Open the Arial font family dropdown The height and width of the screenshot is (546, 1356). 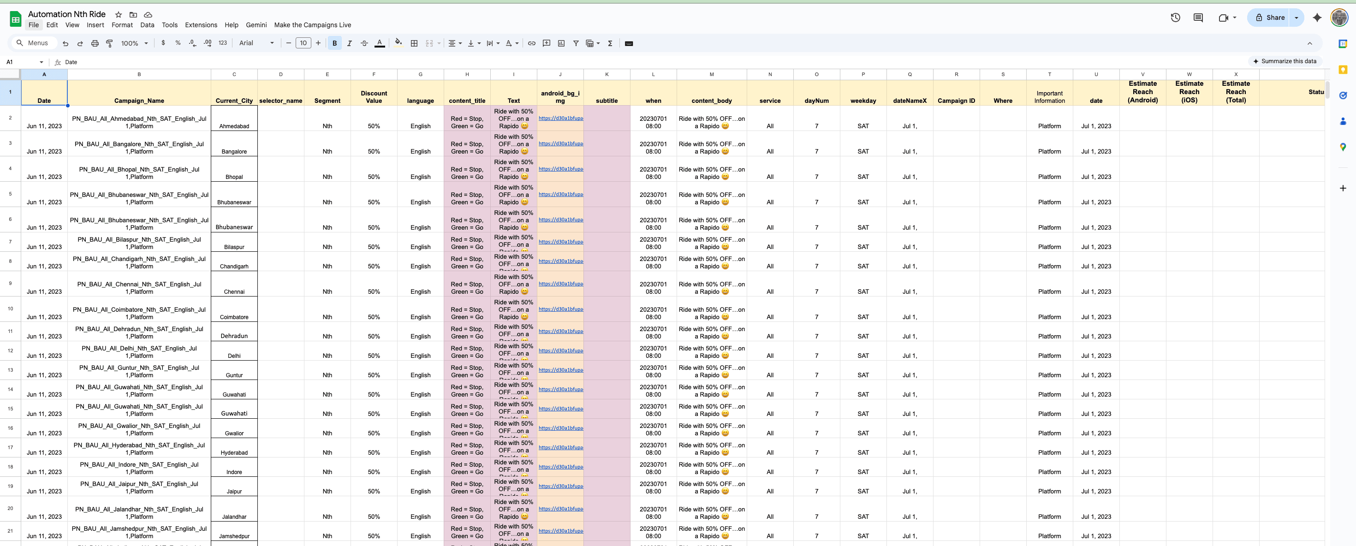coord(257,43)
